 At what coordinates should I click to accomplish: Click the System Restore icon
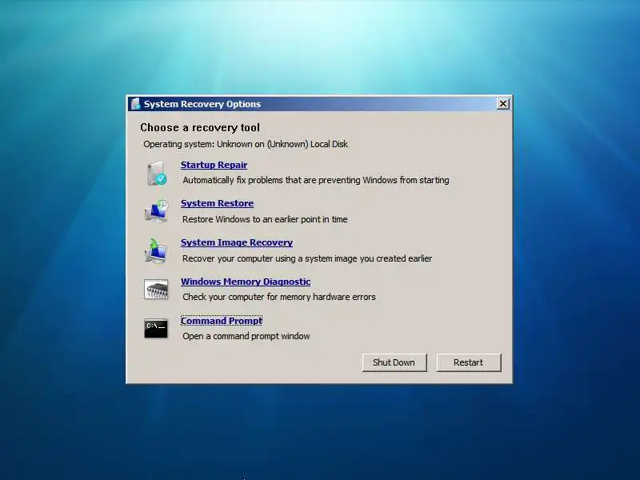coord(156,211)
